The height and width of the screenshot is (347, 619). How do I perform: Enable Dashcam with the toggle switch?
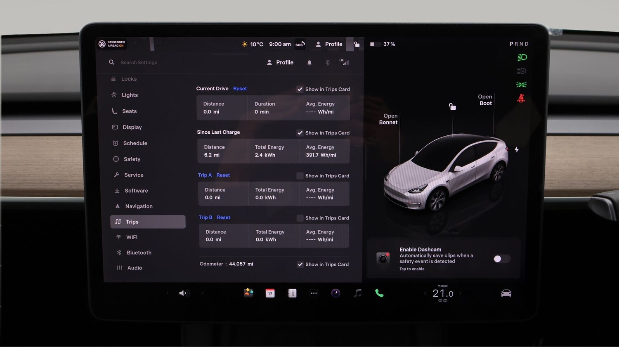[x=501, y=259]
